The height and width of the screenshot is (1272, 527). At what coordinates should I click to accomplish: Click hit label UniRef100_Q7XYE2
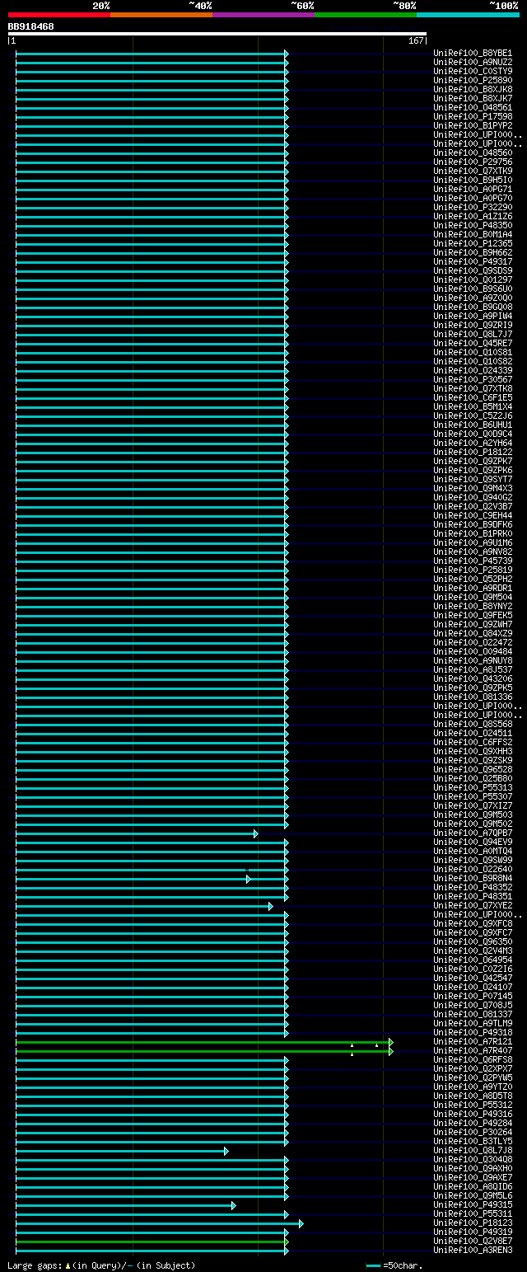coord(473,906)
